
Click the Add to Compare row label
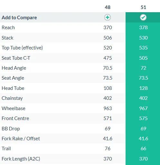point(19,18)
